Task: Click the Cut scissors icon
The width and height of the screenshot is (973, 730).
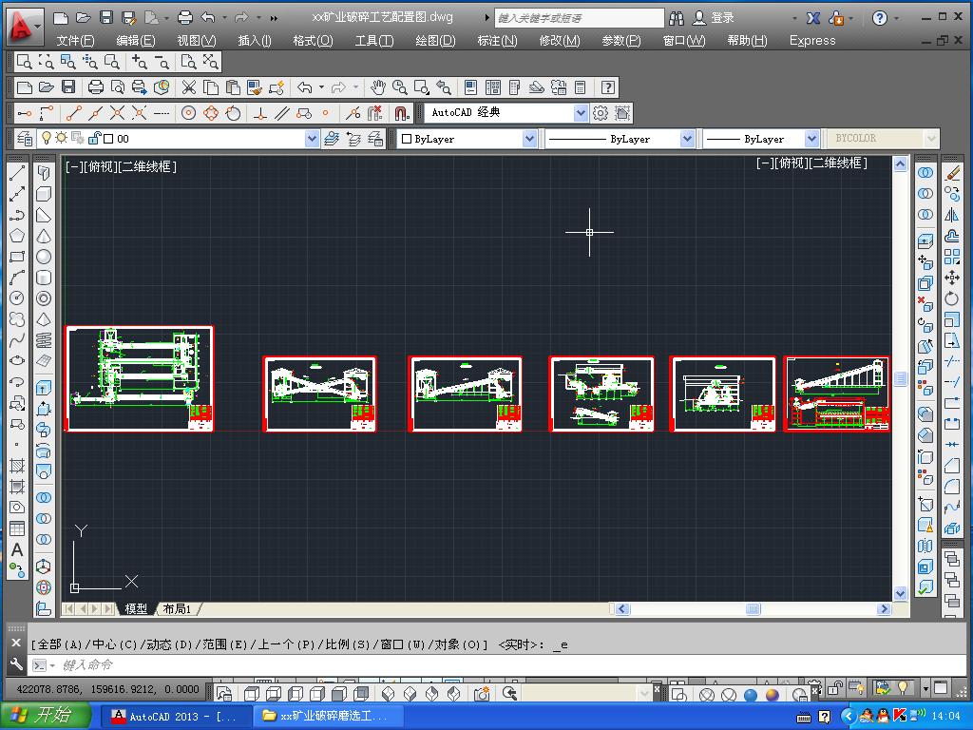Action: (x=188, y=87)
